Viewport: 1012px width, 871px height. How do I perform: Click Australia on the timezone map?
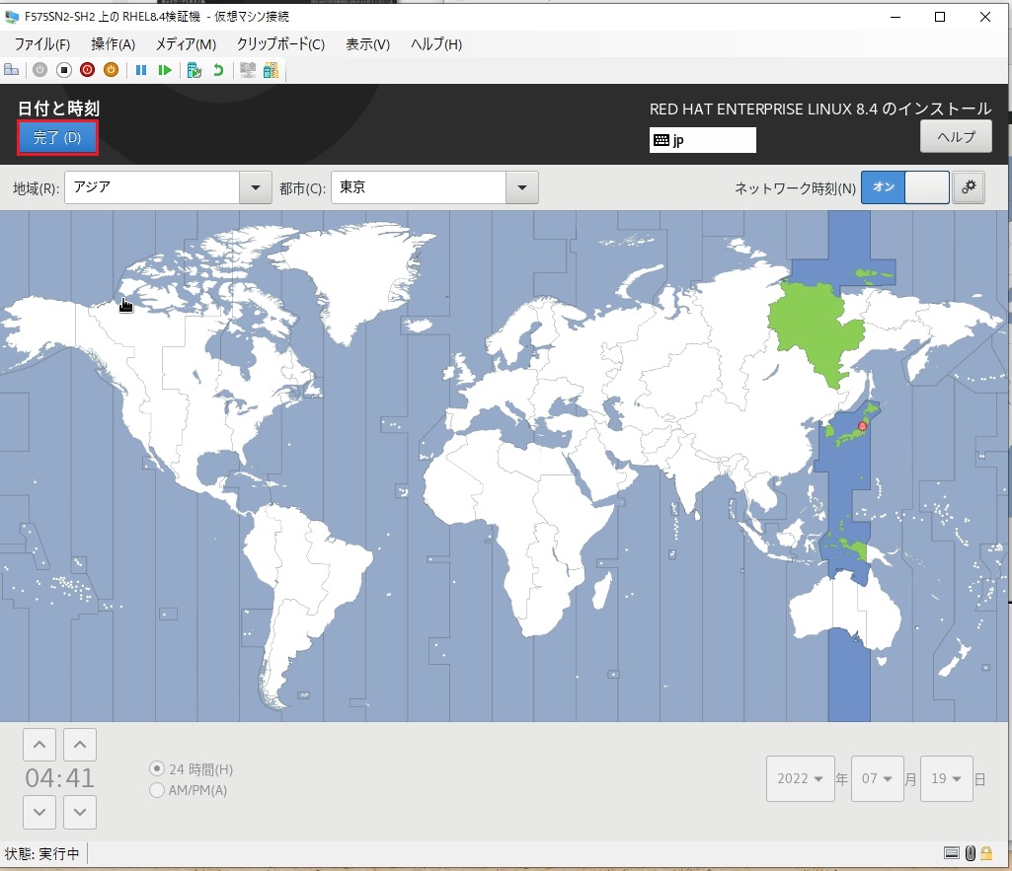coord(845,612)
